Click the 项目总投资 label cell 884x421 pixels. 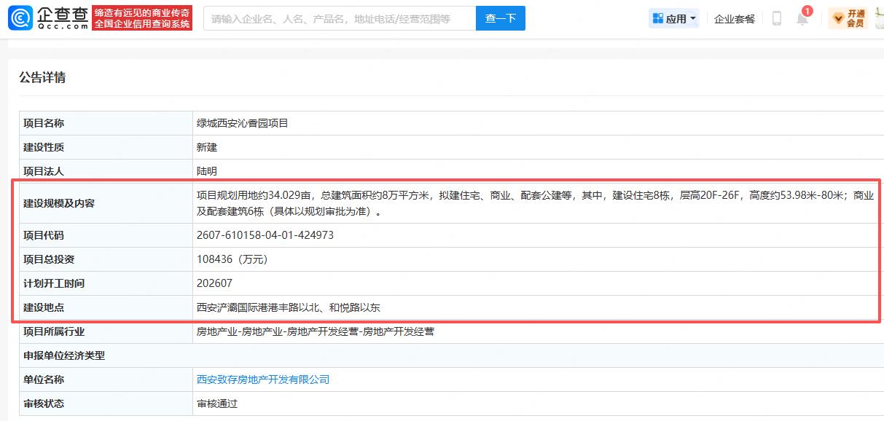tap(106, 259)
